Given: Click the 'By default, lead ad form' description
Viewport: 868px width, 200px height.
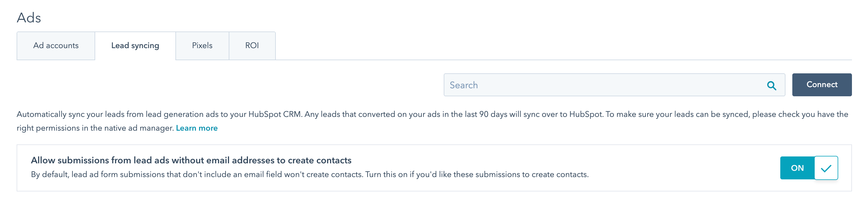Looking at the screenshot, I should point(309,175).
